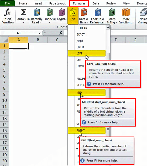Click the function list scroll-up arrow
The width and height of the screenshot is (147, 166).
click(108, 27)
